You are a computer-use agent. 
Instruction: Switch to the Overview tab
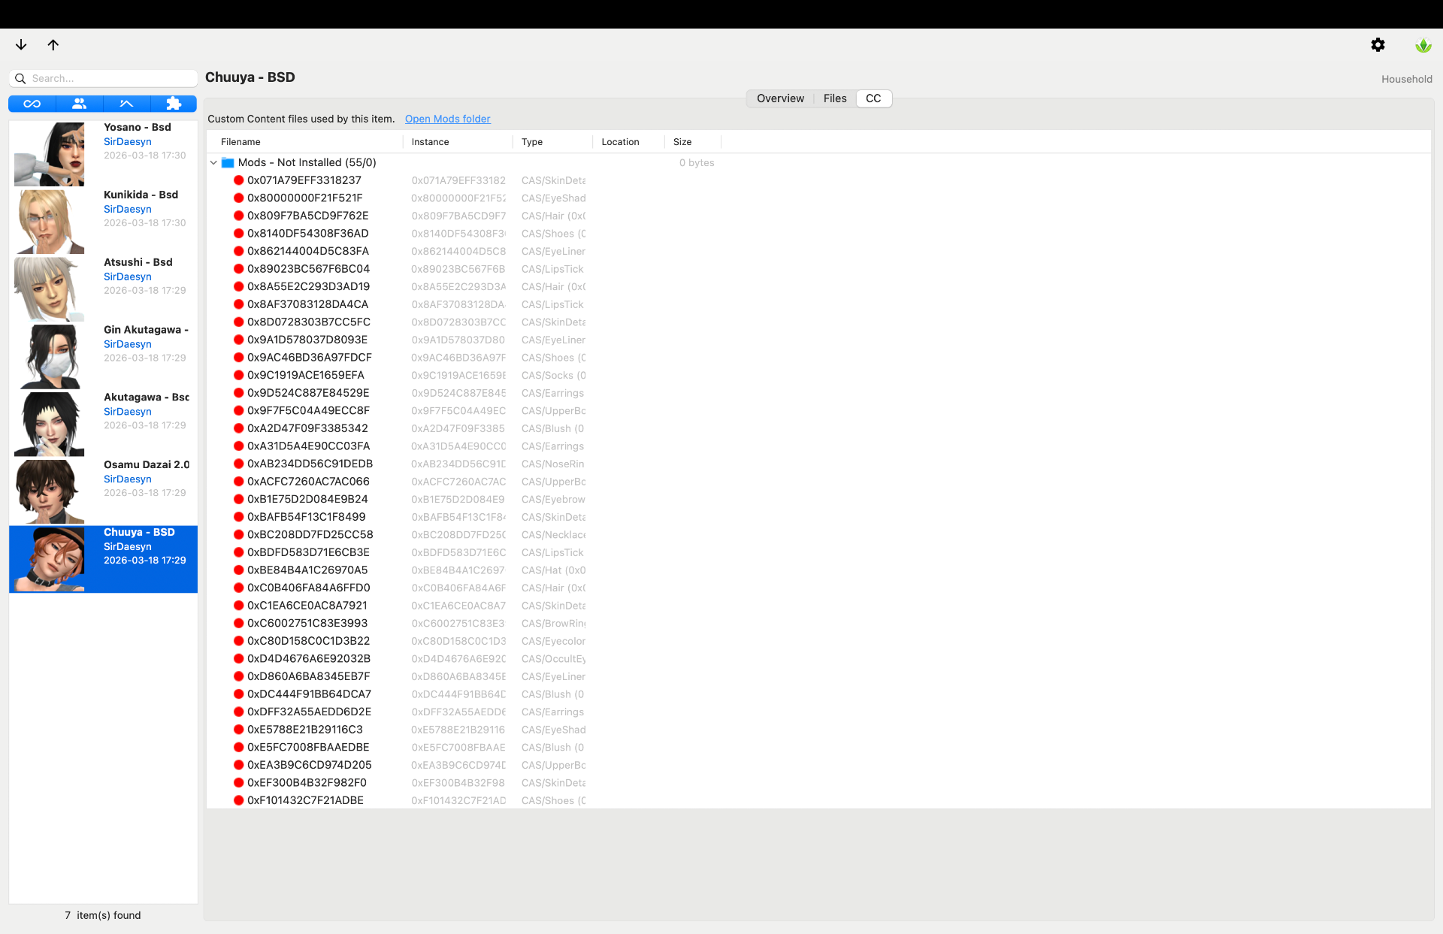click(780, 98)
